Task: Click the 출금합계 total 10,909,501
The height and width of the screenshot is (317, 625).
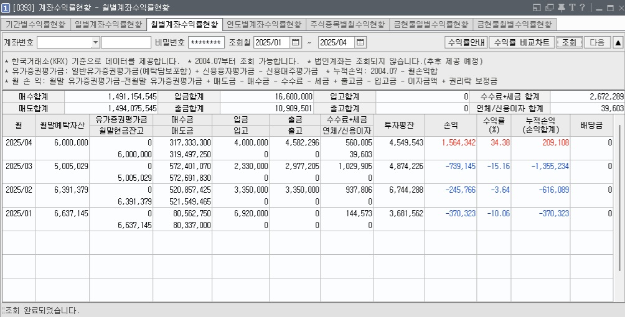Action: coord(294,108)
